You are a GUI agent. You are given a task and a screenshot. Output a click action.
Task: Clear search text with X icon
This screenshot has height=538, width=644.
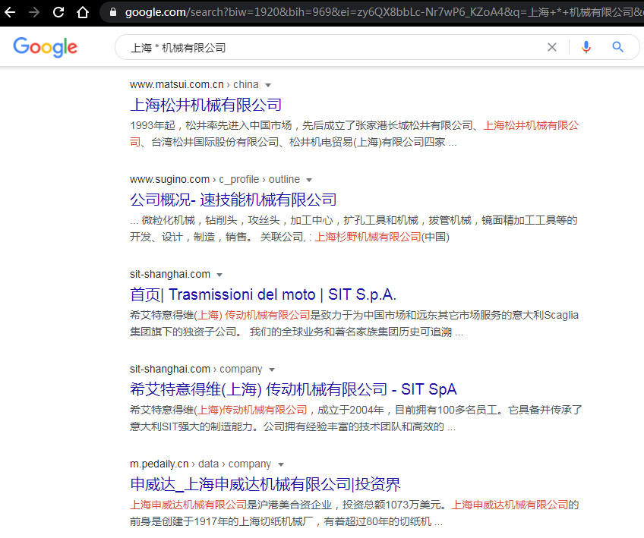pos(552,47)
